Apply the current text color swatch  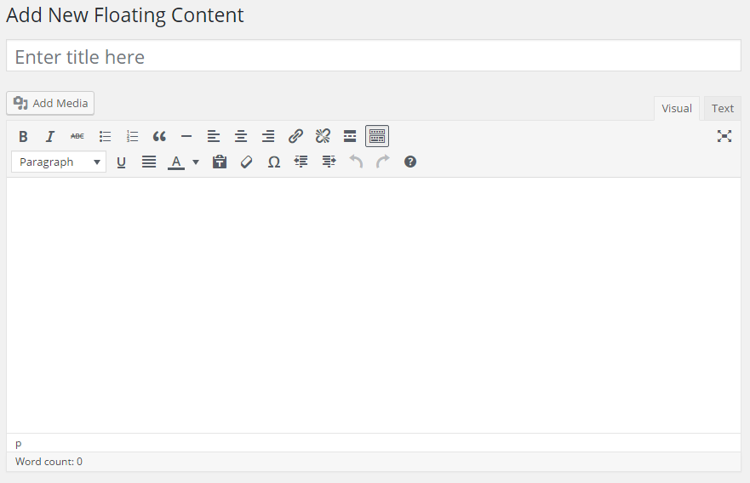tap(176, 162)
